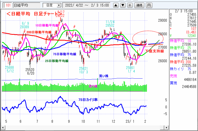Click the 円 button

[149, 5]
